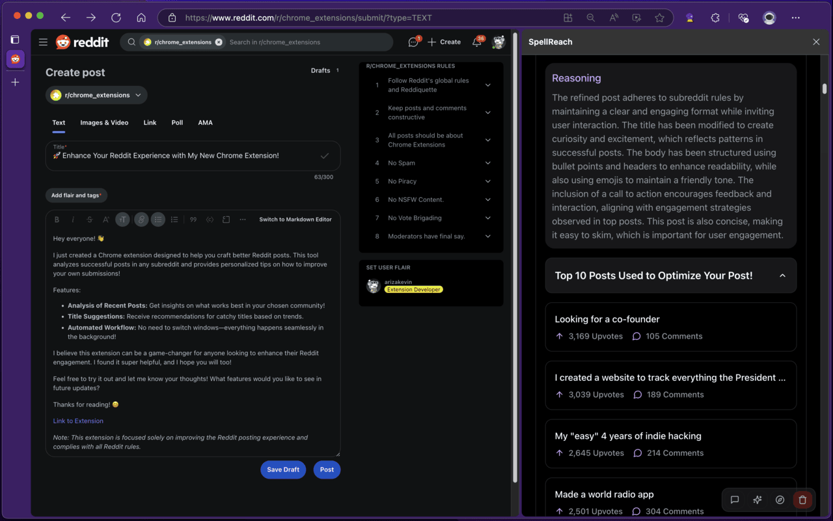Viewport: 833px width, 521px height.
Task: Toggle bold formatting in the post editor
Action: pyautogui.click(x=57, y=219)
